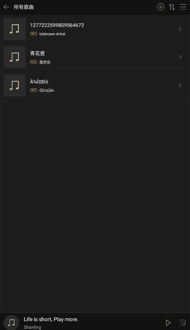The image size is (190, 330).
Task: Open now playing via Life is short, Play more.
Action: tap(51, 319)
